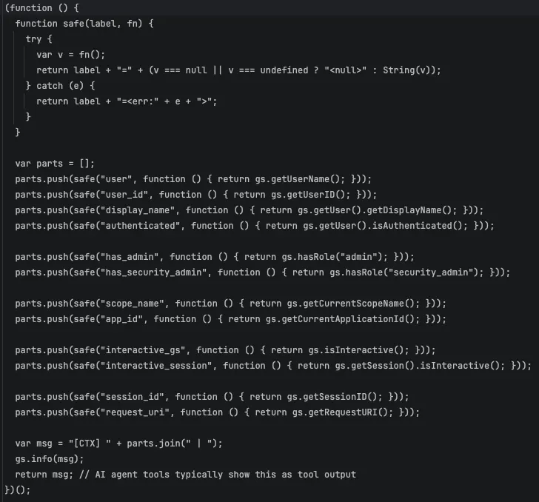539x502 pixels.
Task: Click the gs.info(msg) line
Action: 49,459
